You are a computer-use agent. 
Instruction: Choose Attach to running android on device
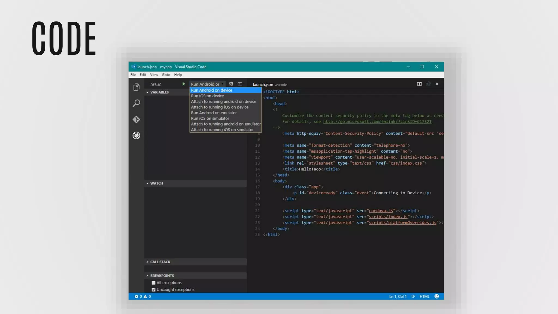tap(223, 101)
